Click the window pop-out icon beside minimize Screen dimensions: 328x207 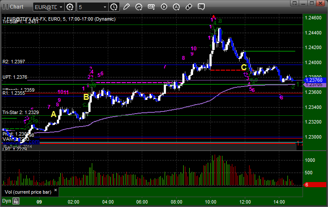295,3
